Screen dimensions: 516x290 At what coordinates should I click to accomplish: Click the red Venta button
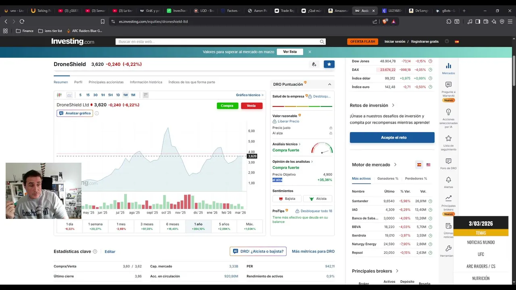(252, 106)
